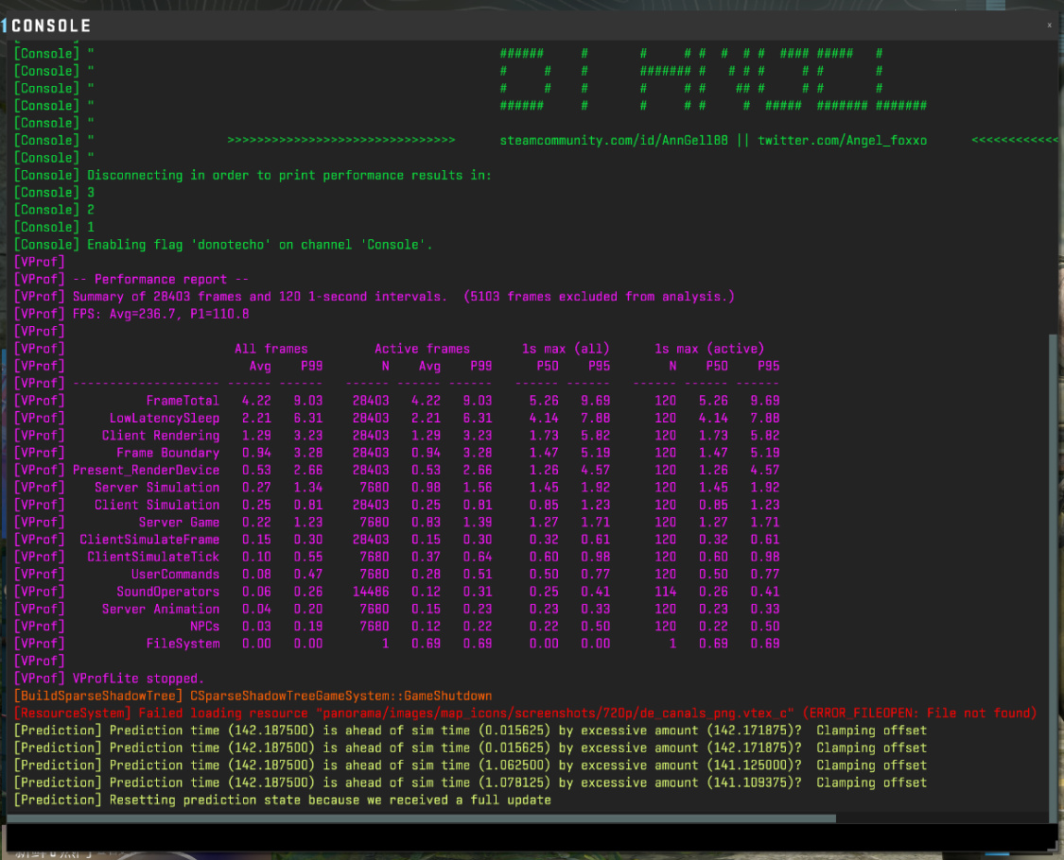1064x860 pixels.
Task: Click the 'FPS: Avg=236.7, P1=110.8' line
Action: coord(131,314)
